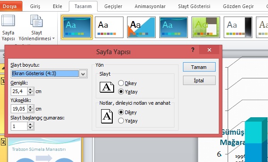Select the Trabzon Sümela Manastırı slide thumbnail

coord(44,150)
